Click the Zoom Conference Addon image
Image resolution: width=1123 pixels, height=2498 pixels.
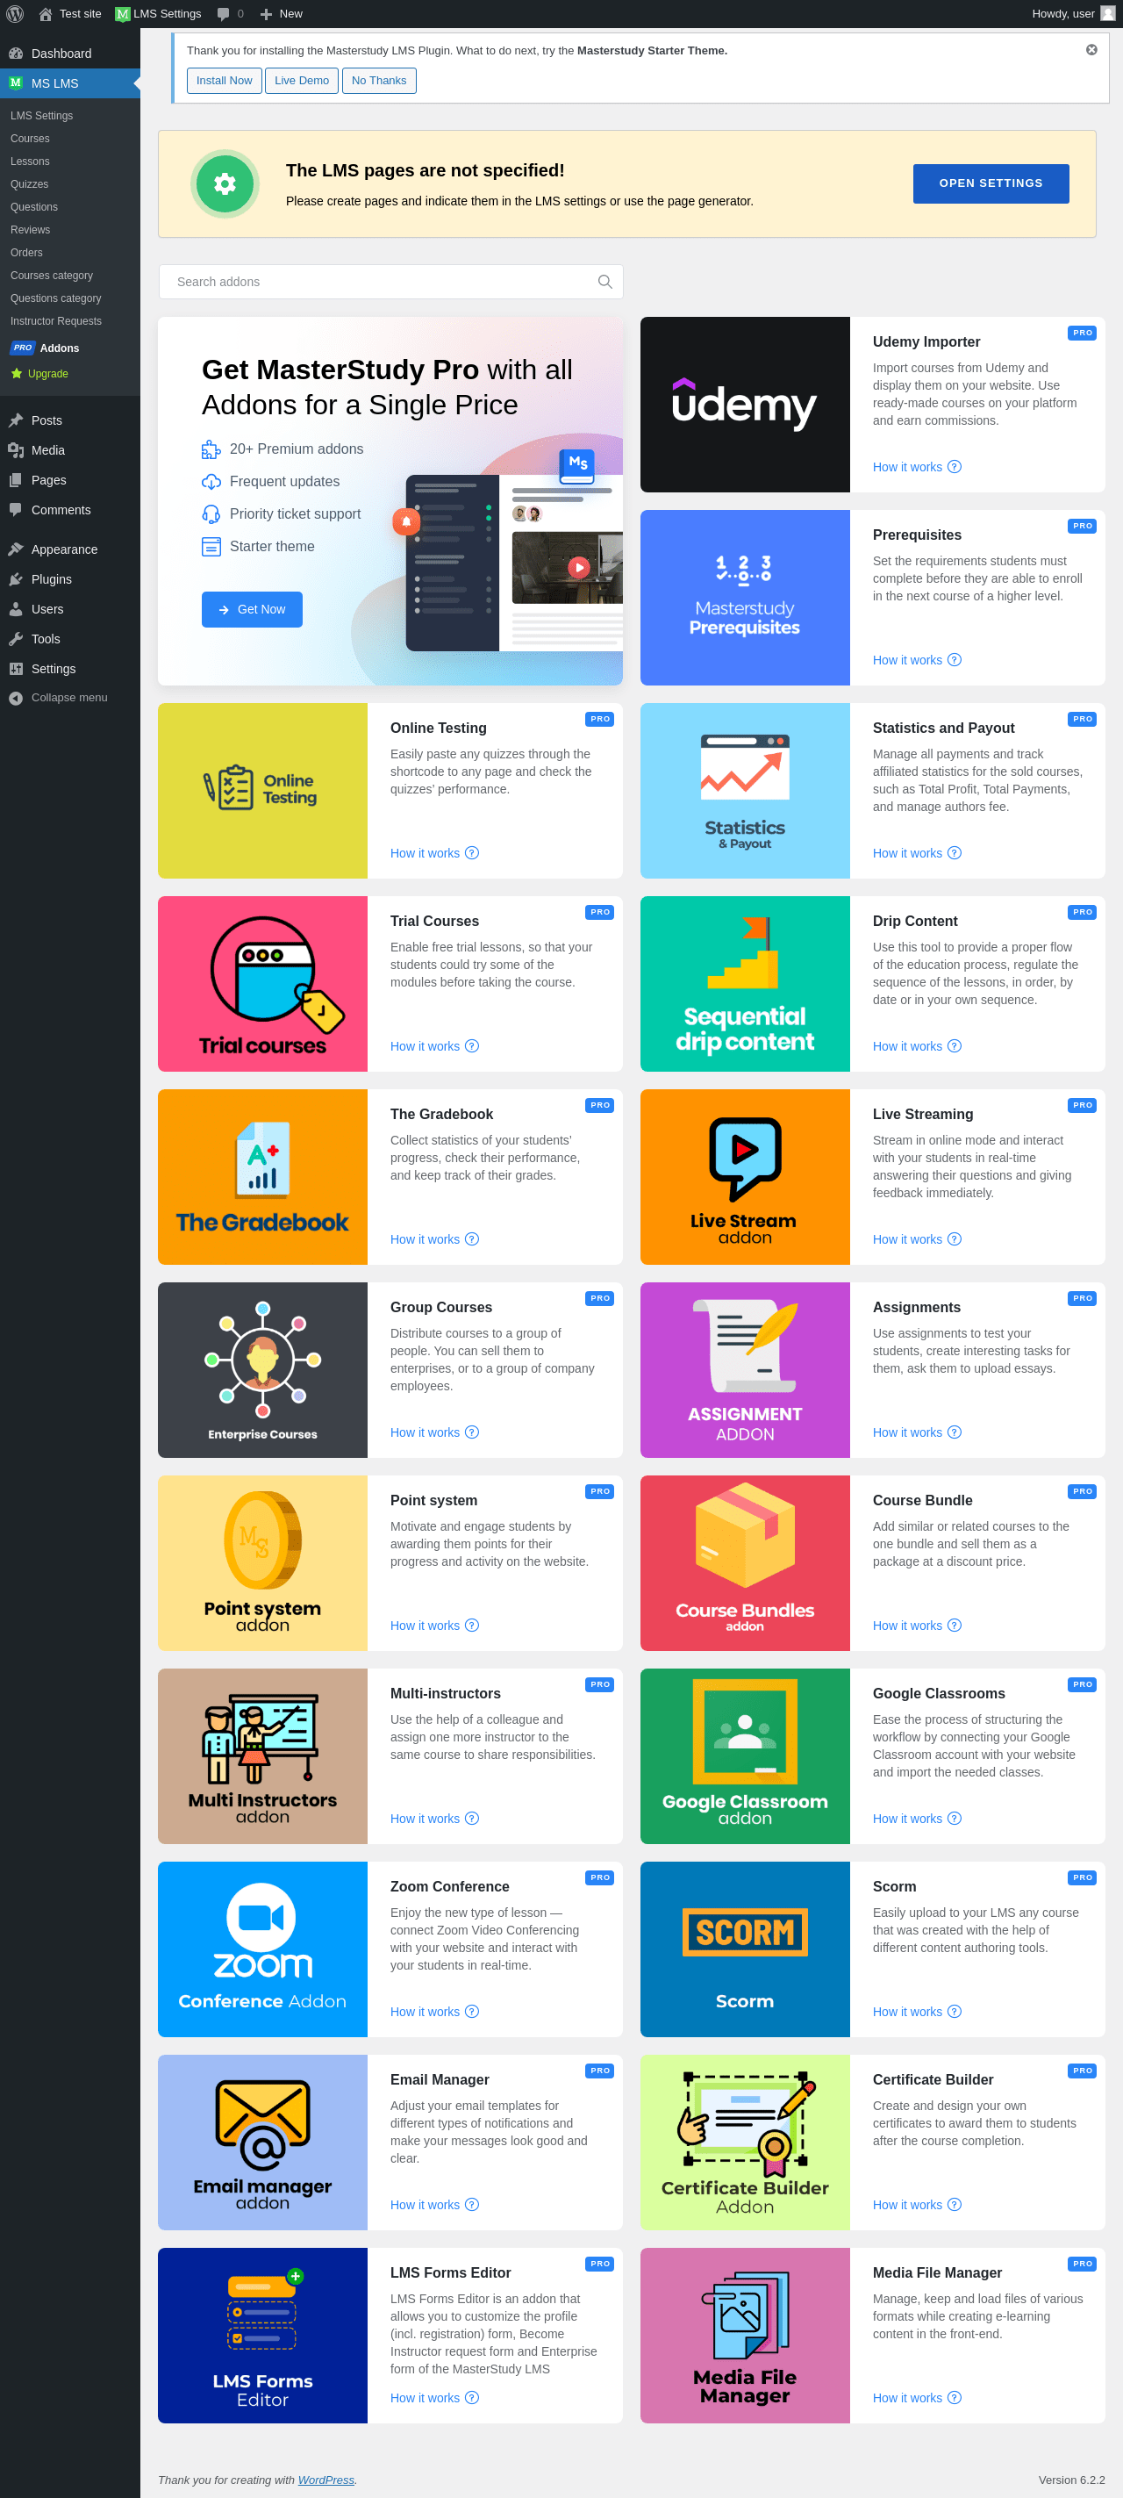(x=262, y=1949)
